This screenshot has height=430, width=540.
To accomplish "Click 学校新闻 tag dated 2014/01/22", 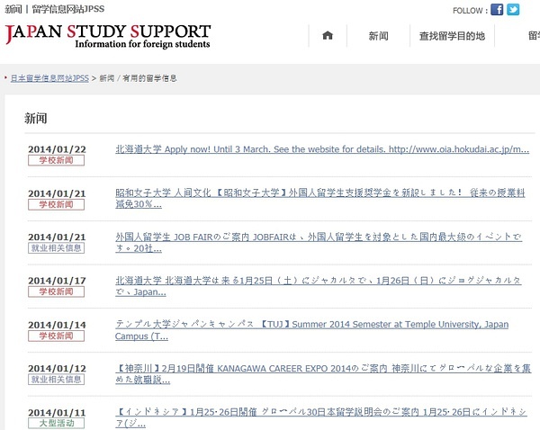I will (56, 160).
